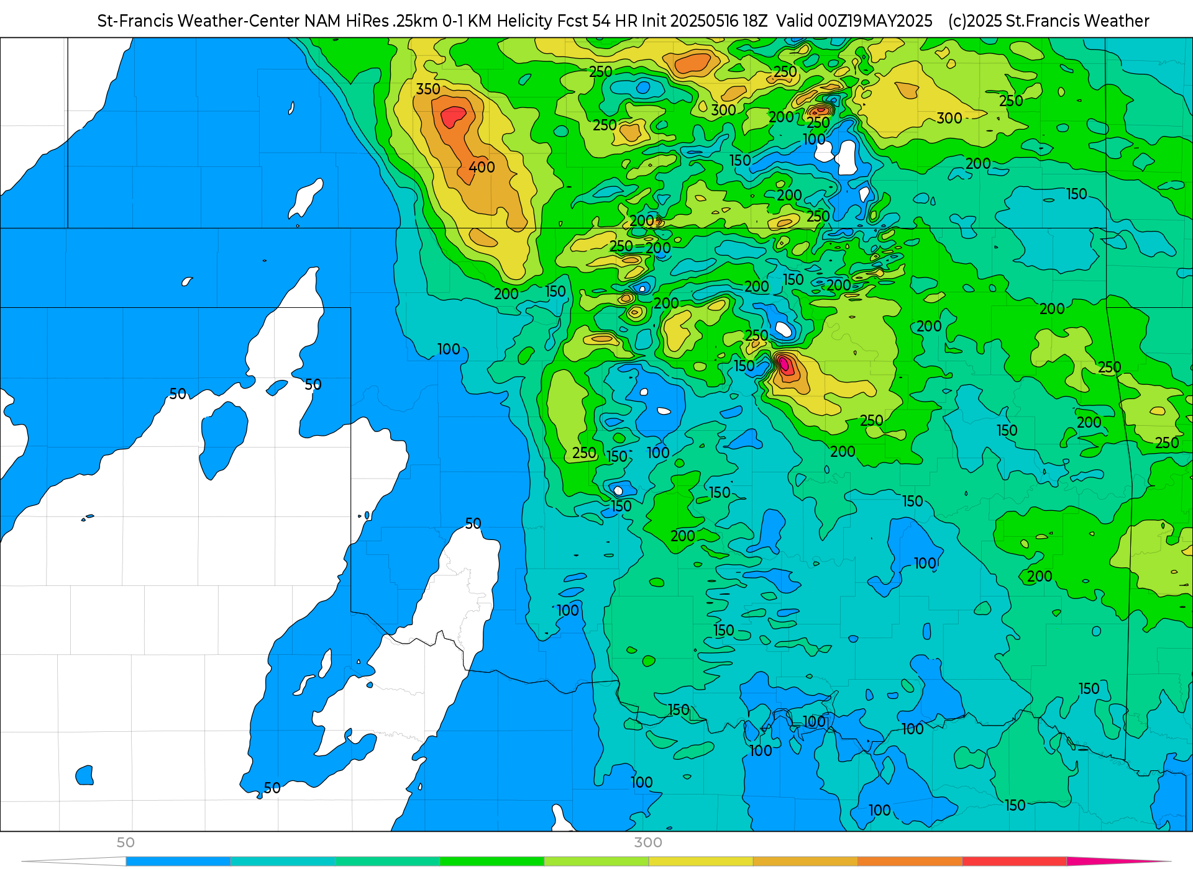1193x869 pixels.
Task: Click the gray "300" legend label
Action: [648, 842]
